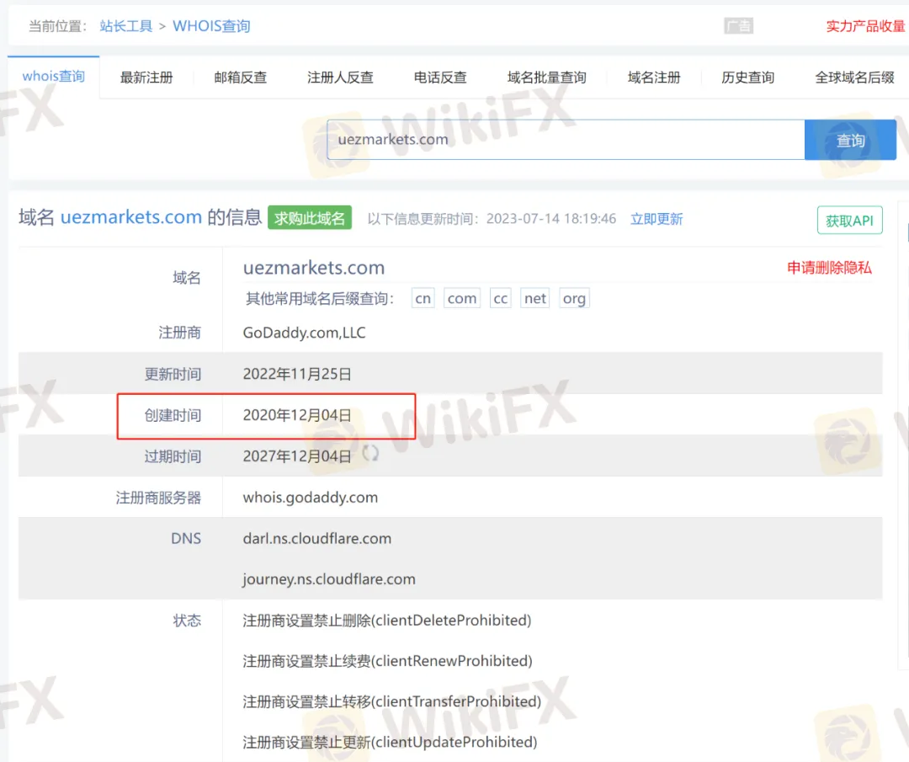Click the 立即更新 link

[x=656, y=219]
